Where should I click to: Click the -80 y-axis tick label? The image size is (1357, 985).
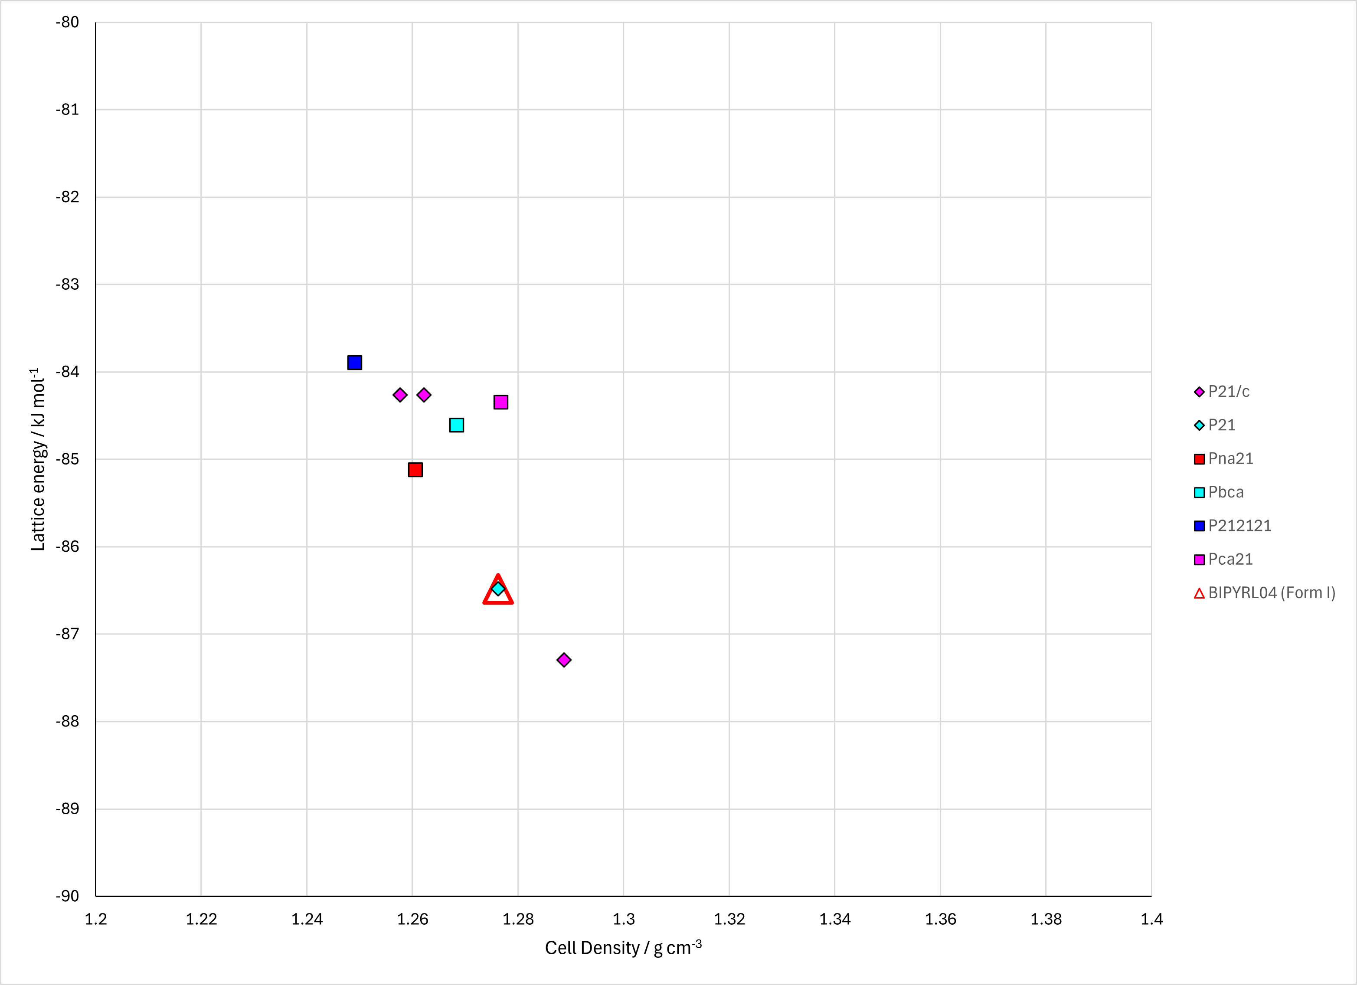[68, 22]
